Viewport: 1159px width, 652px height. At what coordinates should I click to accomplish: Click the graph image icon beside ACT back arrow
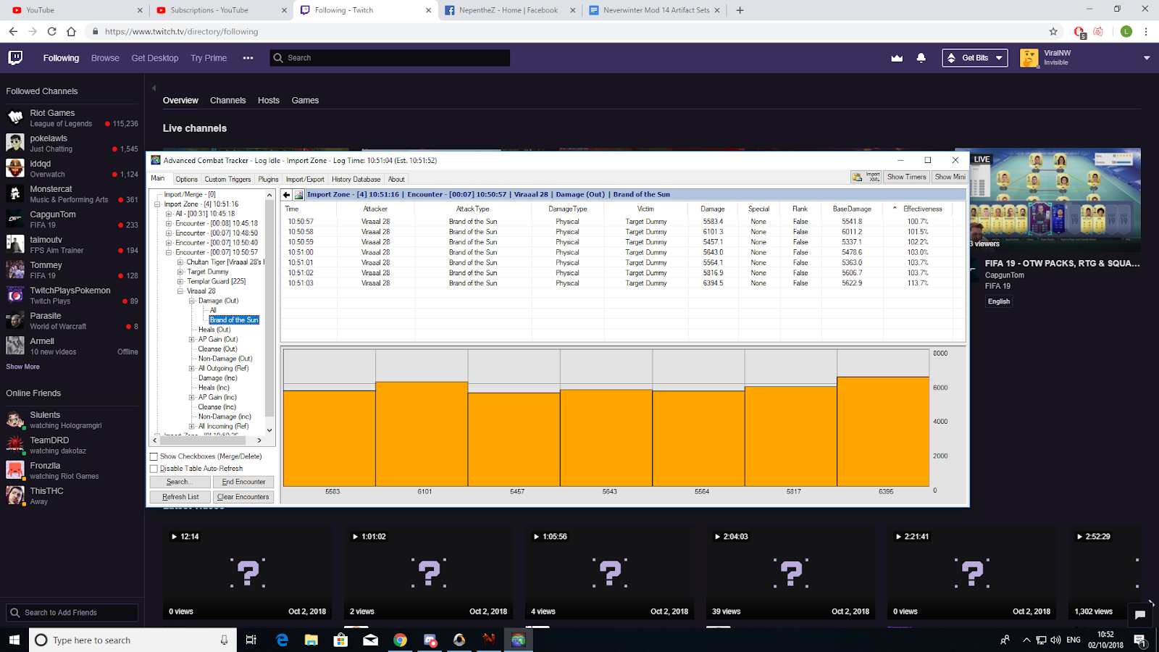(298, 194)
